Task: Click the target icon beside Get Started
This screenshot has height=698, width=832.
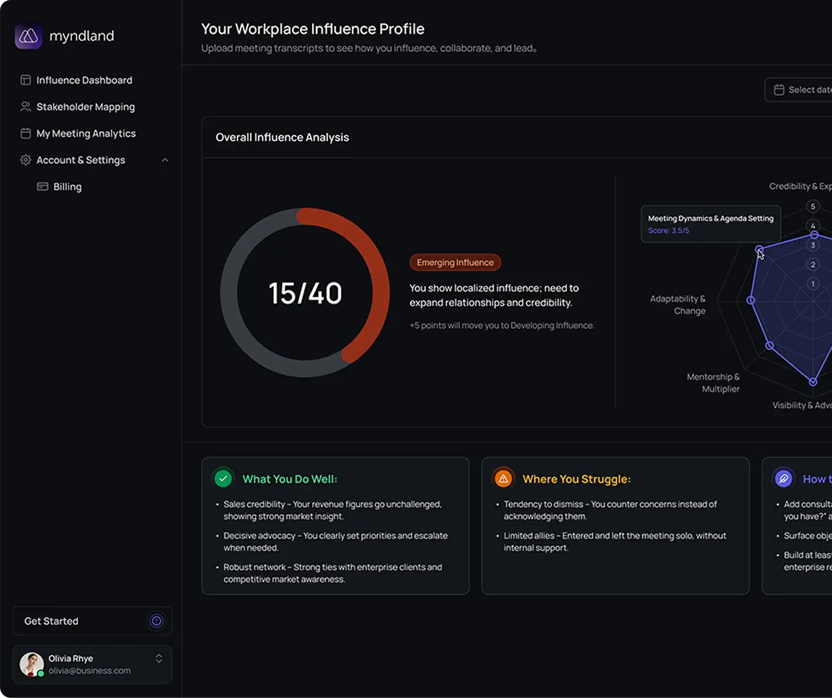Action: coord(157,621)
